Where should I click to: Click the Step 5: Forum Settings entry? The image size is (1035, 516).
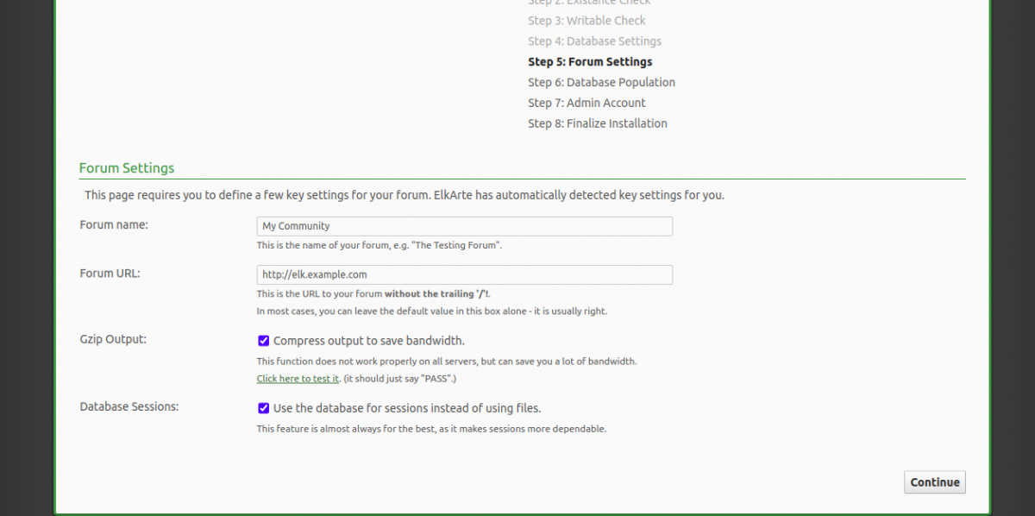pos(590,62)
